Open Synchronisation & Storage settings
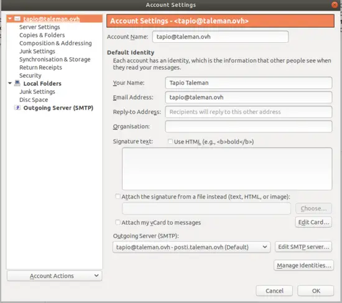 coord(55,59)
